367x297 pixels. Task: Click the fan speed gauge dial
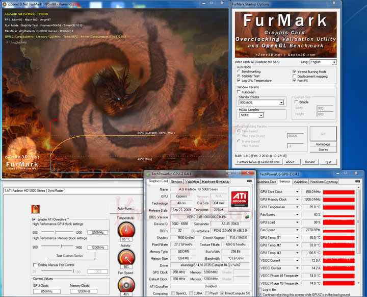(x=126, y=285)
